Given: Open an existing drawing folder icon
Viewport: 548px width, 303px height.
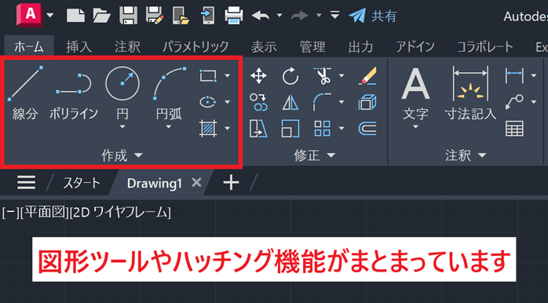Looking at the screenshot, I should pos(102,16).
